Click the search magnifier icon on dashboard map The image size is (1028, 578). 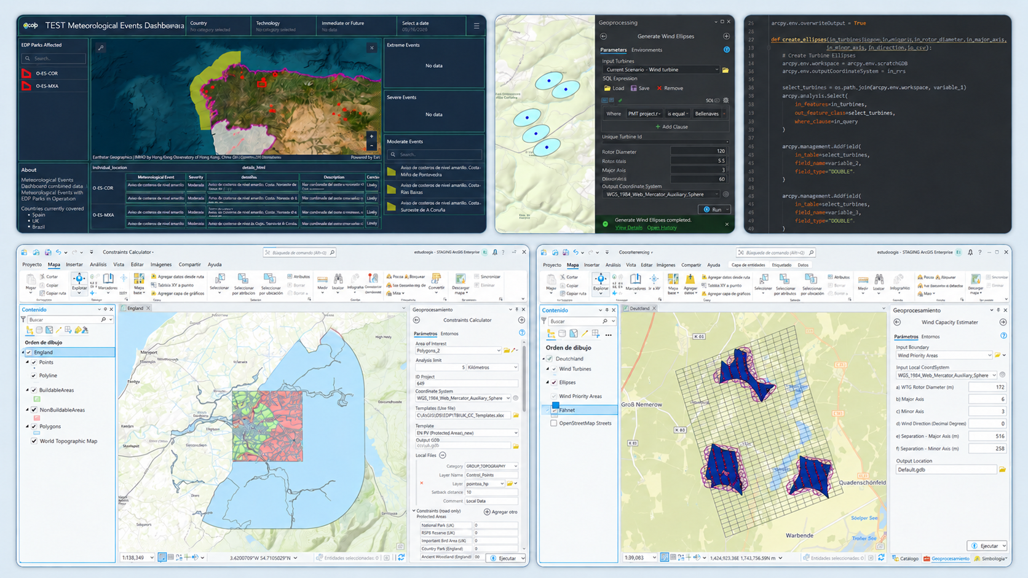pos(101,47)
